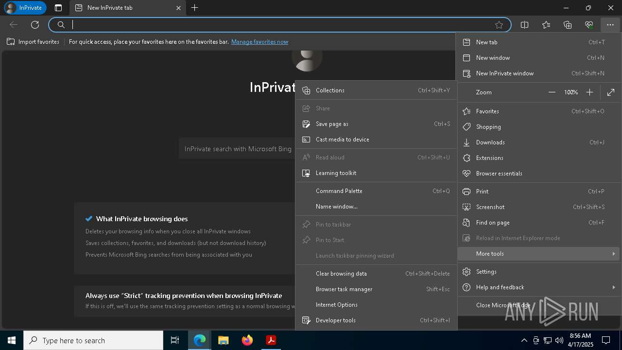Open Downloads from the main menu
622x350 pixels.
coord(539,142)
